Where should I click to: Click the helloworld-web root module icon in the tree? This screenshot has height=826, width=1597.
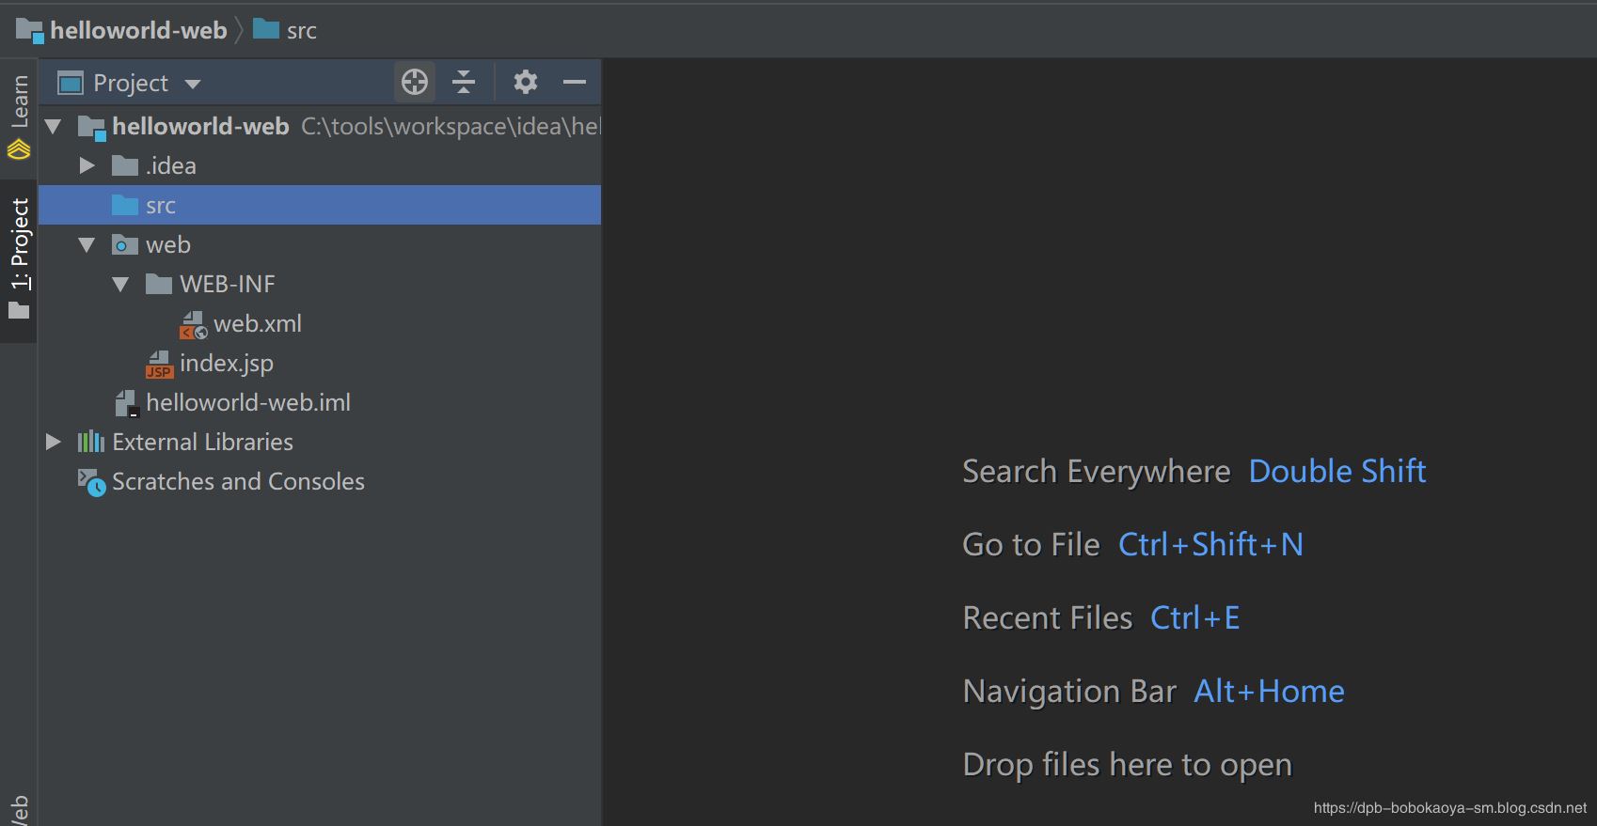[91, 128]
